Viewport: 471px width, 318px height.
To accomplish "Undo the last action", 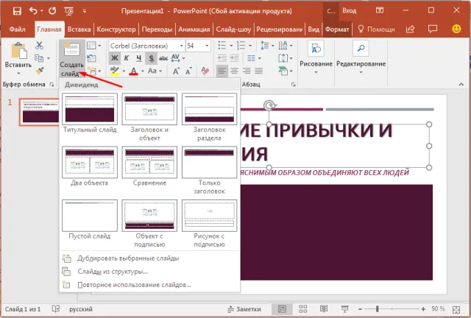I will pyautogui.click(x=33, y=11).
